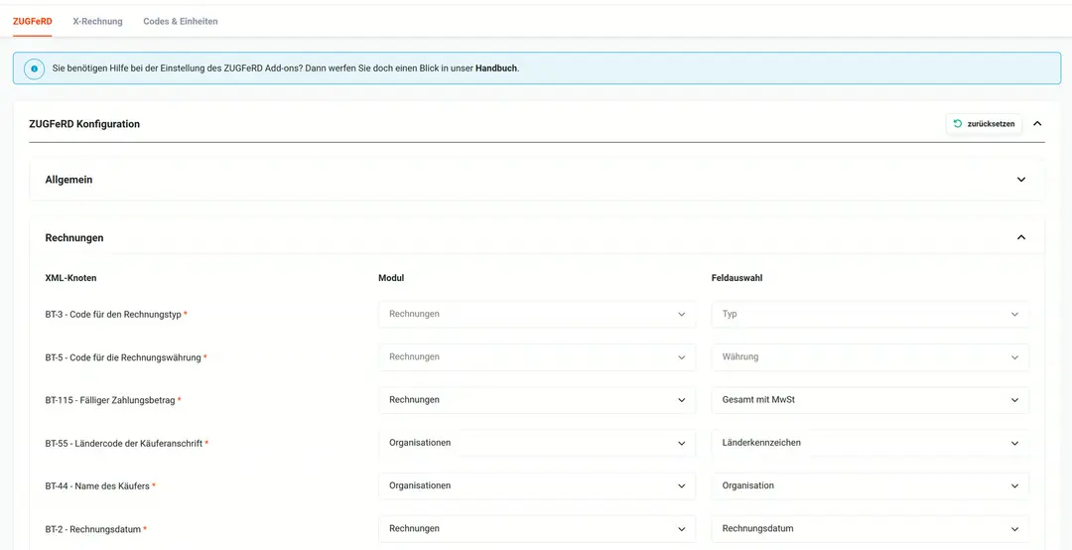This screenshot has height=550, width=1072.
Task: Click label BT-115 - Fälliger Zahlungsbetrag
Action: pyautogui.click(x=113, y=400)
